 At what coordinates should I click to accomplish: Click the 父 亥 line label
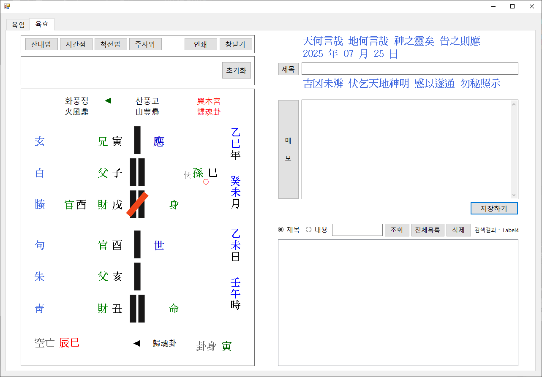tap(110, 277)
